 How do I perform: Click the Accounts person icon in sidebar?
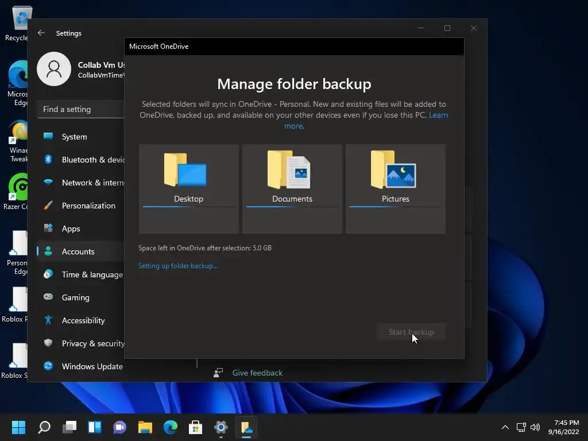(48, 252)
